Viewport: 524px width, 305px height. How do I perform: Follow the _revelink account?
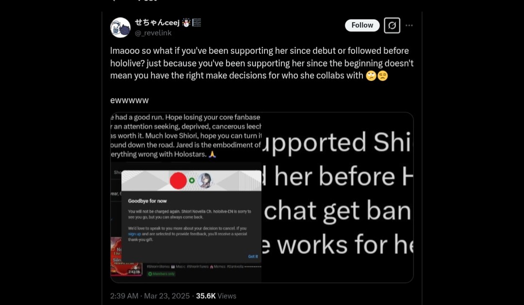362,25
